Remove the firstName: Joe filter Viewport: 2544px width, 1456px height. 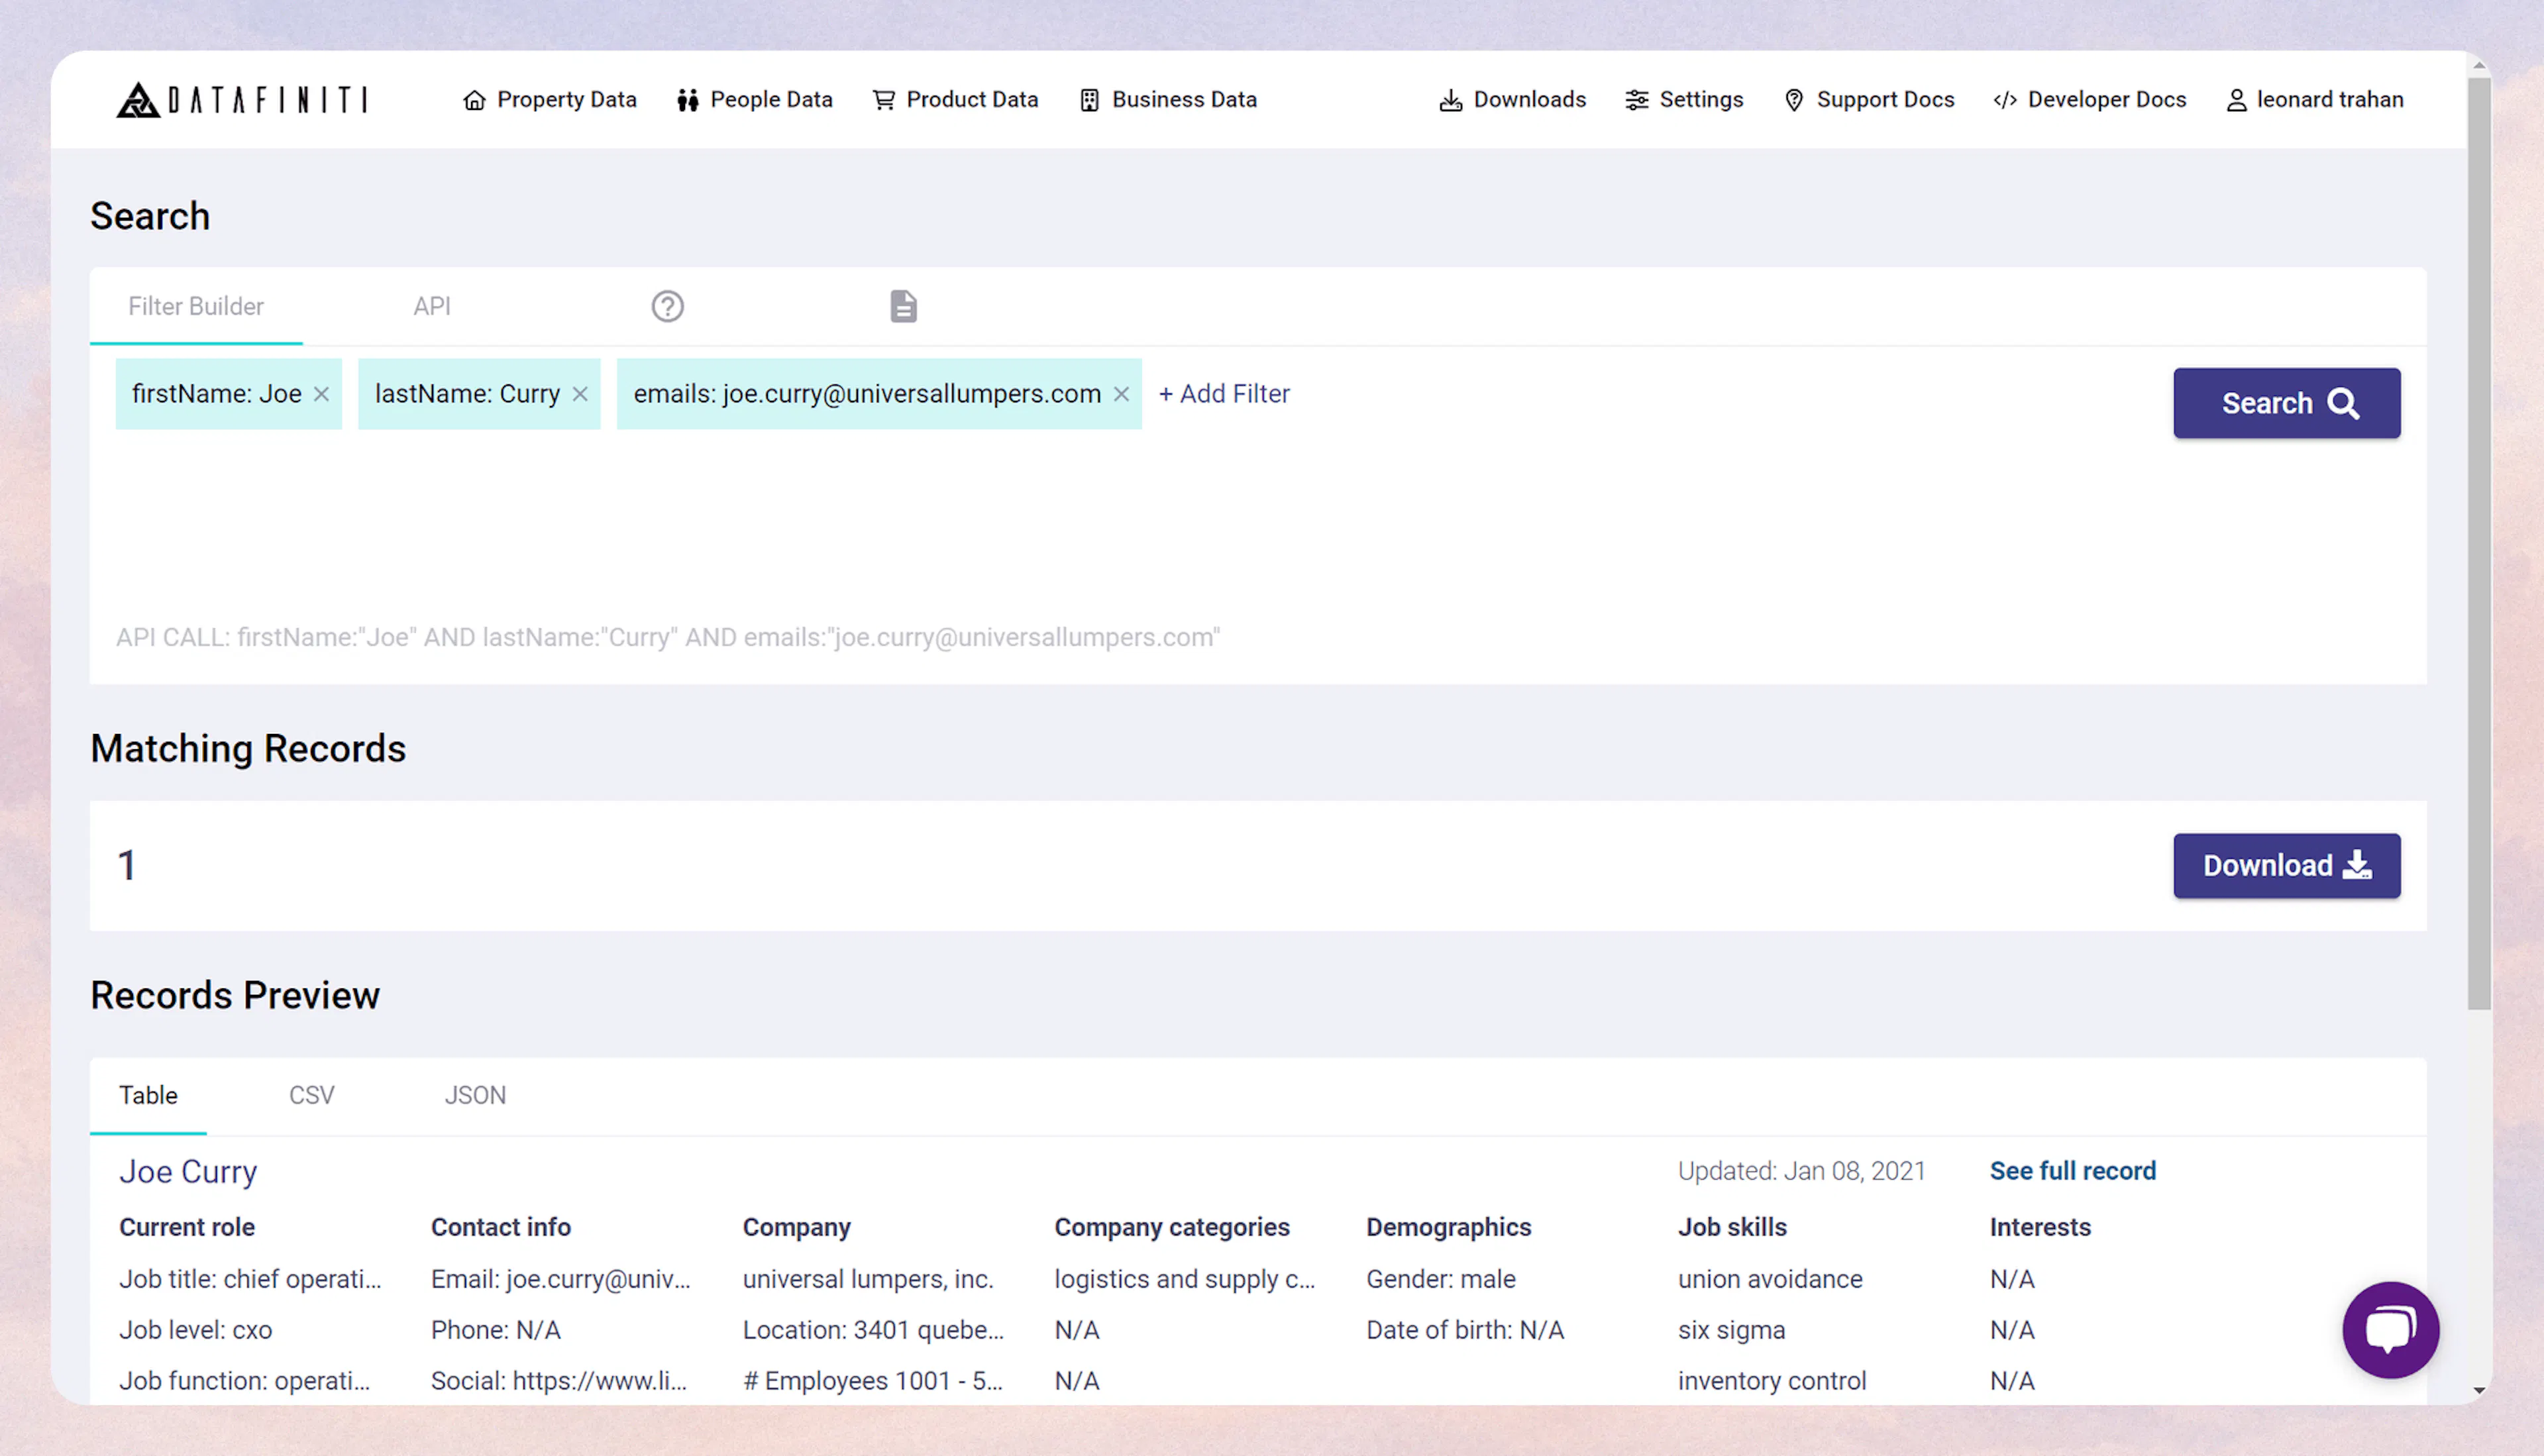321,394
